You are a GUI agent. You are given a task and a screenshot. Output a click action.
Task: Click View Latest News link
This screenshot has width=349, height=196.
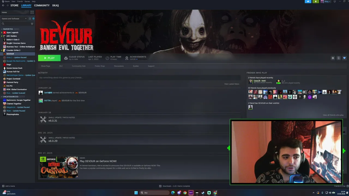[232, 84]
